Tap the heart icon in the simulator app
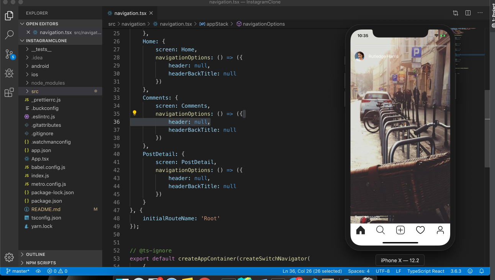Image resolution: width=495 pixels, height=280 pixels. 420,230
